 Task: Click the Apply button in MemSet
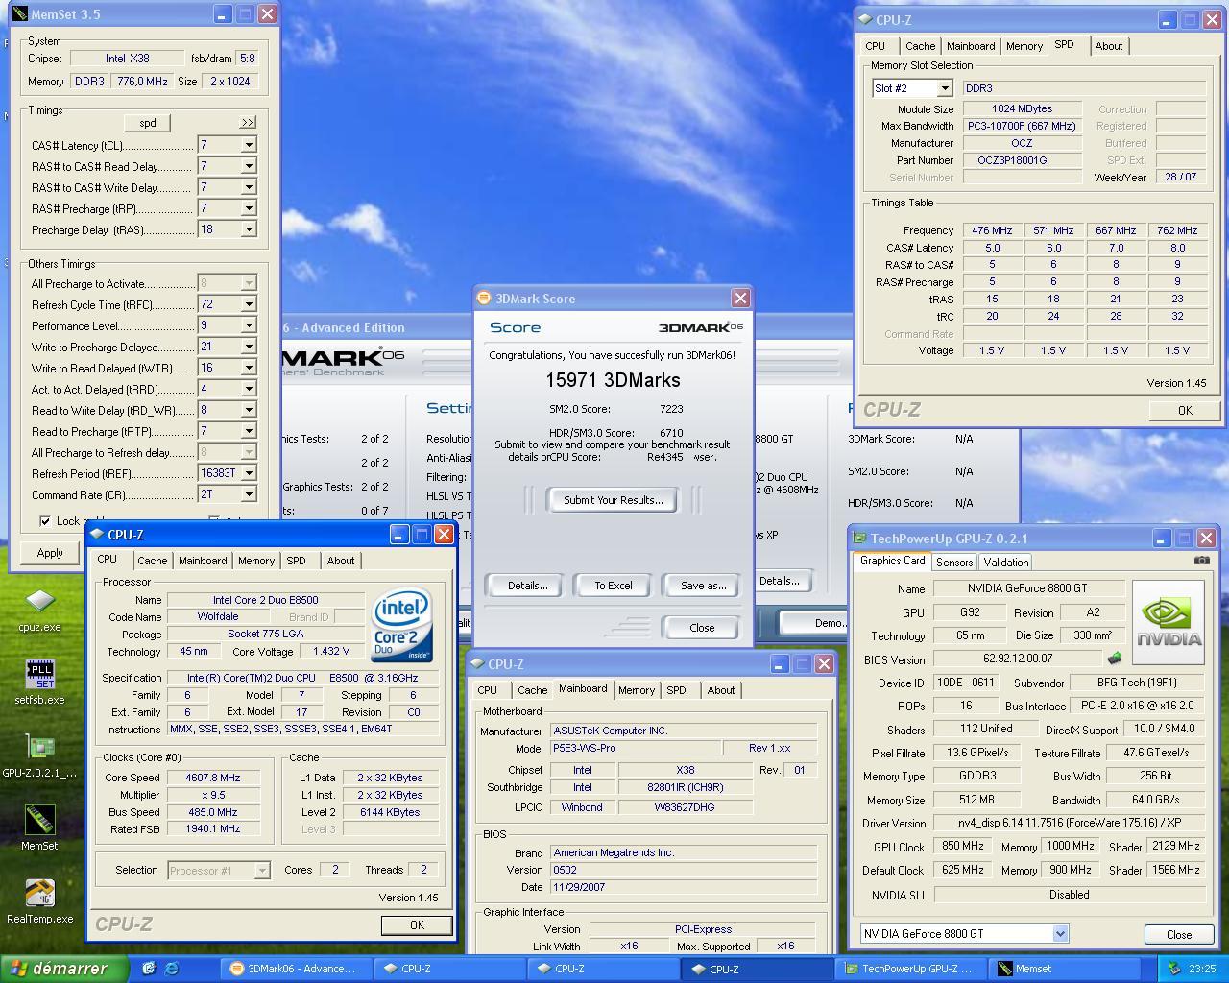pyautogui.click(x=50, y=553)
